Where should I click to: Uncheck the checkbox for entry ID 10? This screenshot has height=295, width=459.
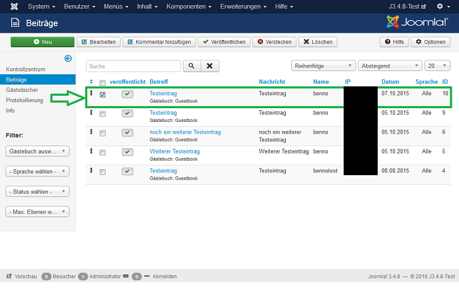(103, 95)
